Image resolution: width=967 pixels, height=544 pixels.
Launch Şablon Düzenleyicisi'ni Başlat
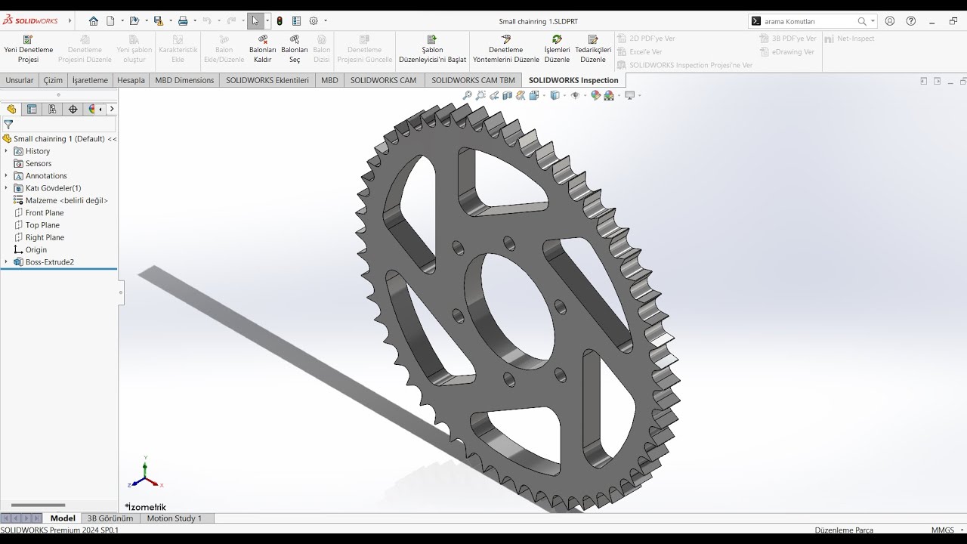coord(432,49)
